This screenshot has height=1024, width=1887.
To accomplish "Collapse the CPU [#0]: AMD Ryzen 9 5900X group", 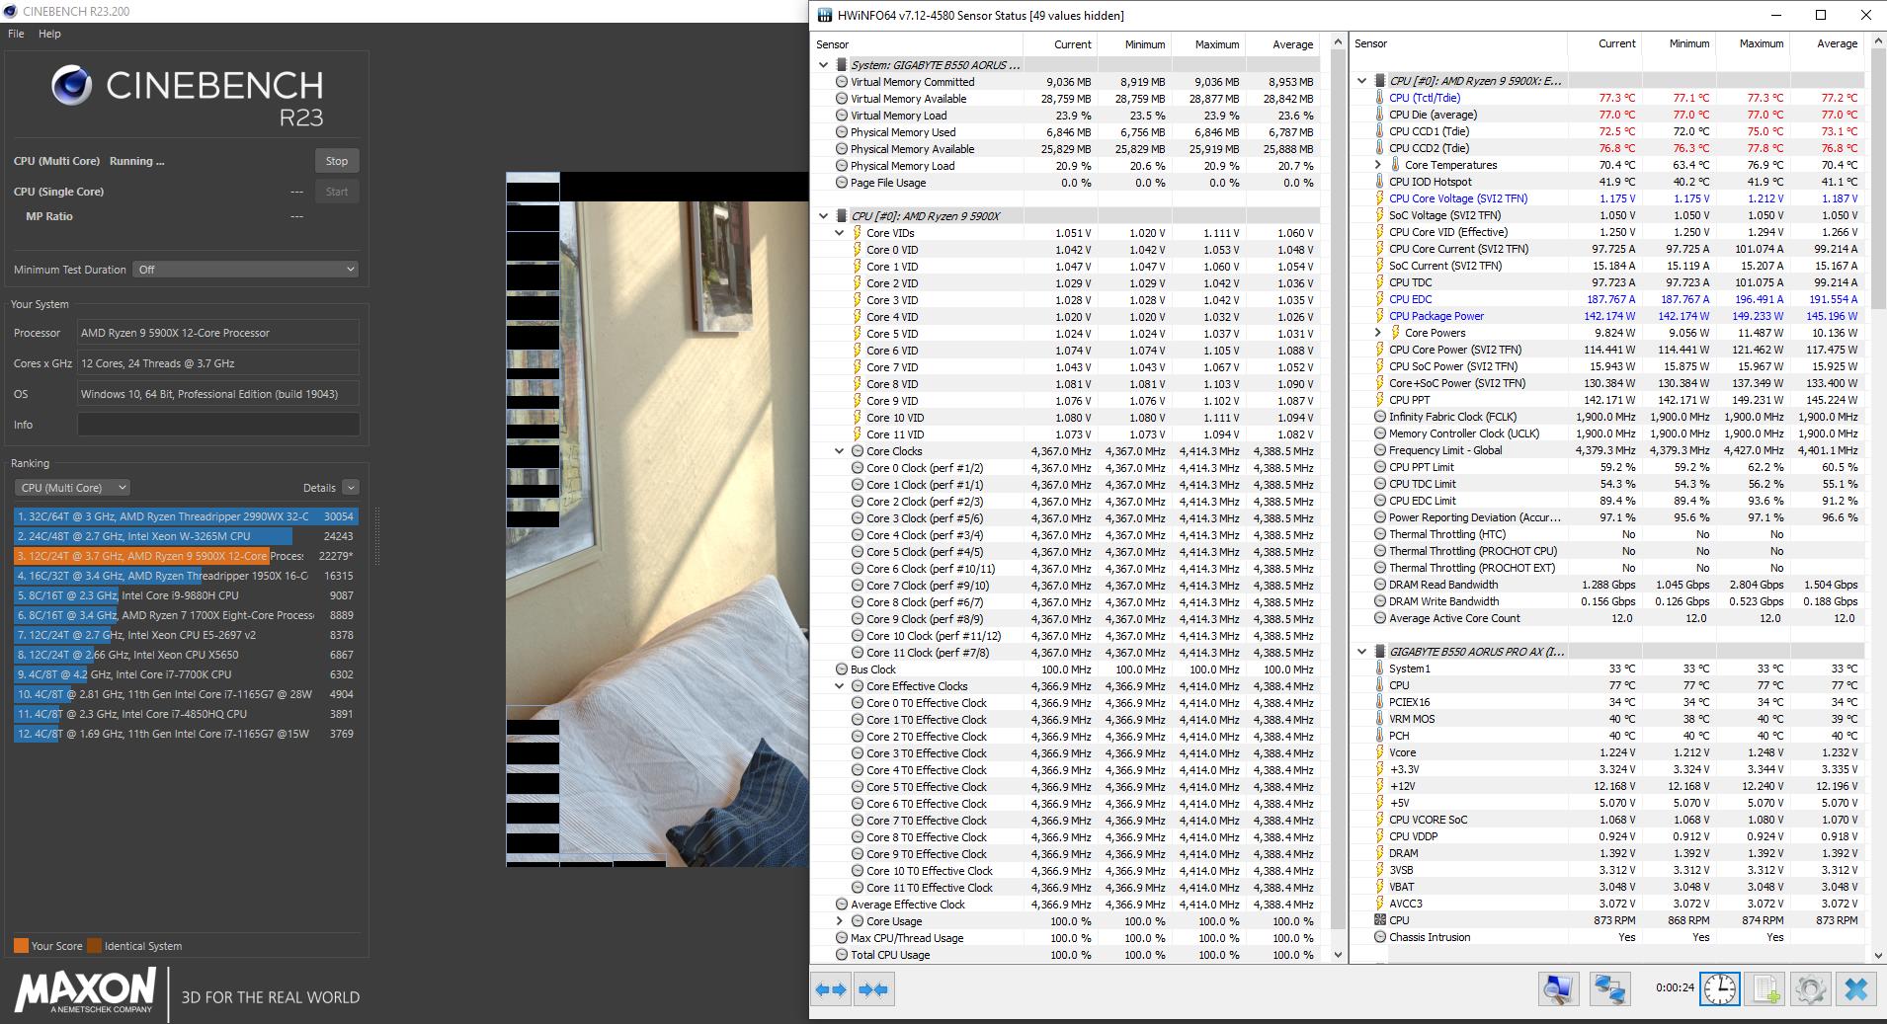I will tap(823, 216).
